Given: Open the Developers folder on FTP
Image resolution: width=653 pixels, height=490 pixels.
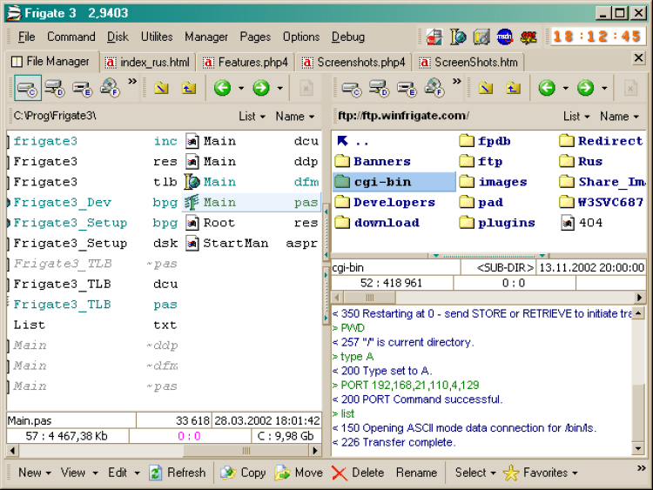Looking at the screenshot, I should pos(385,202).
